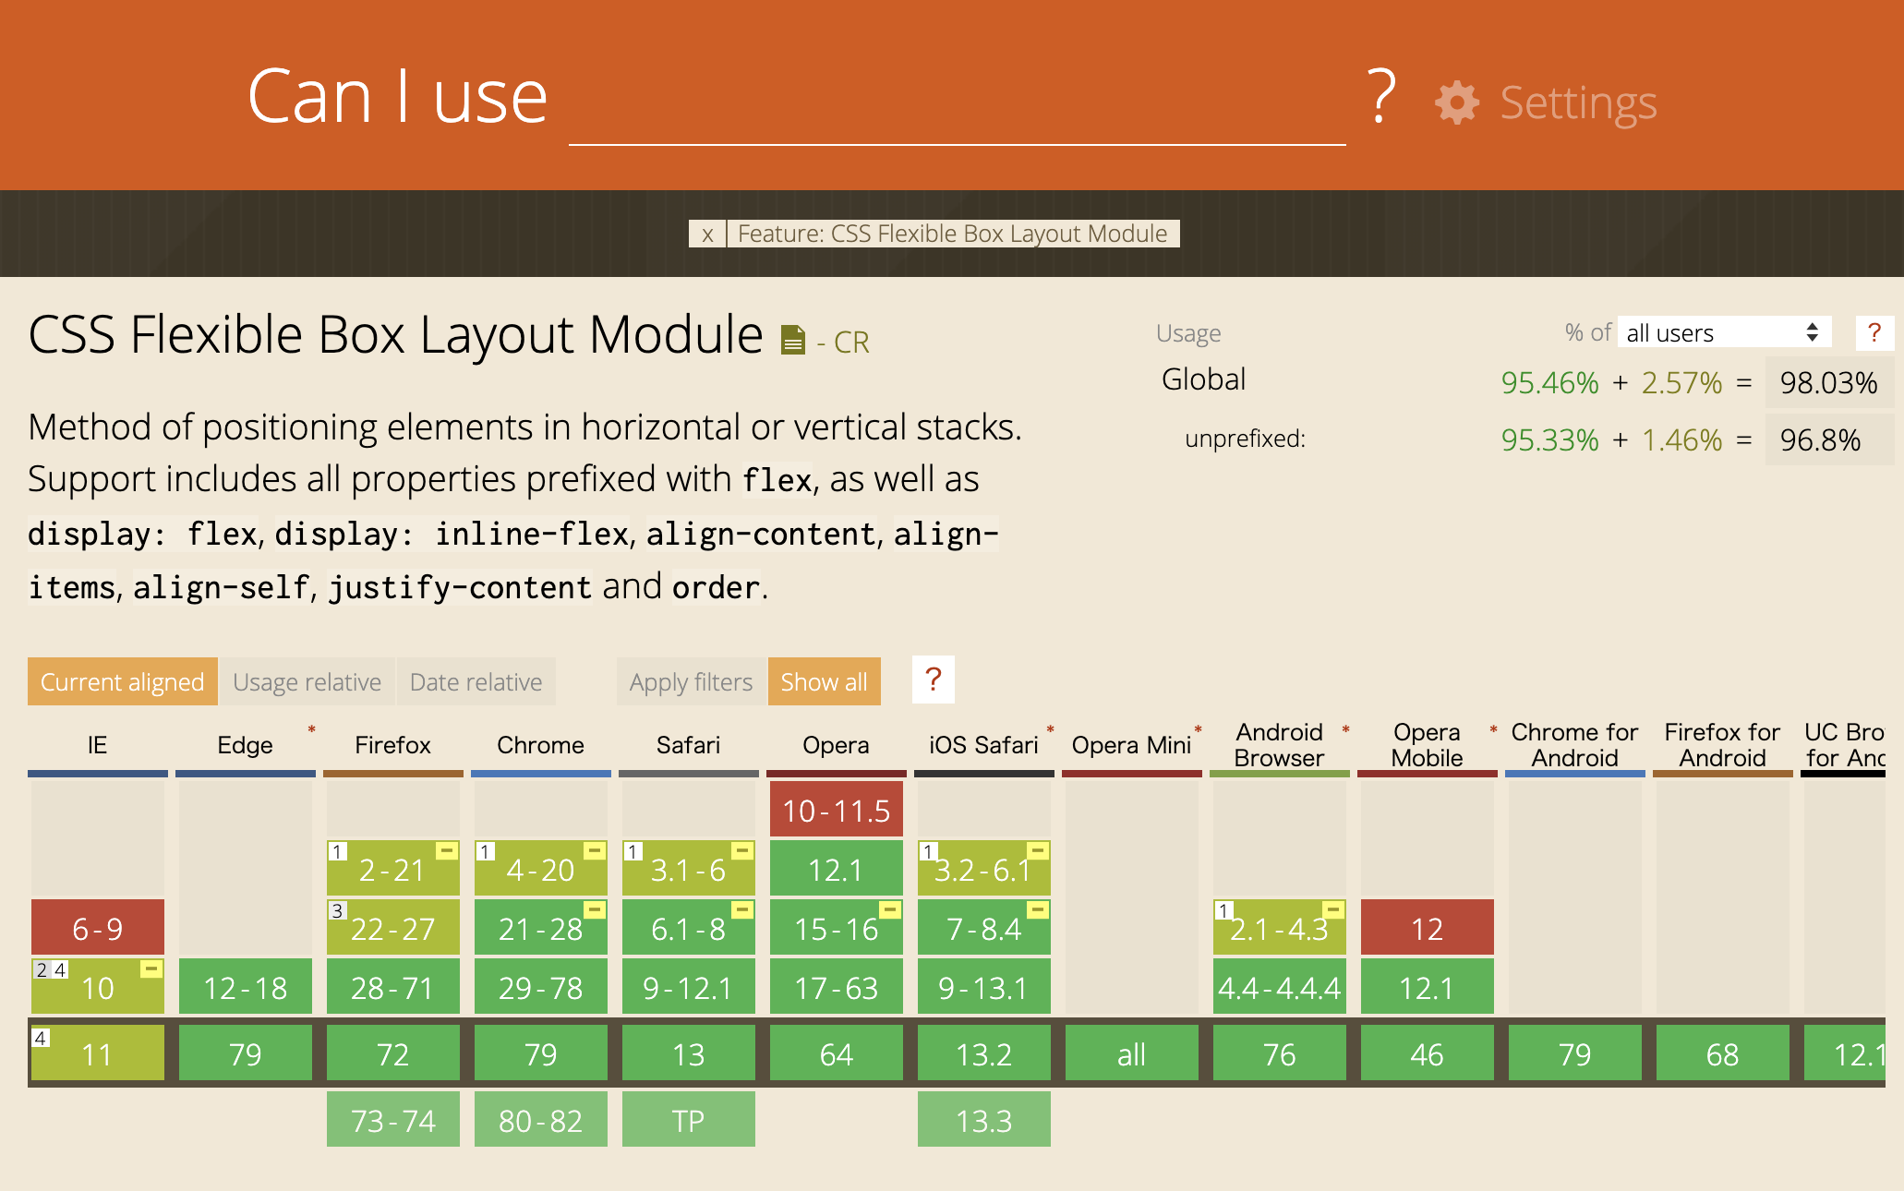
Task: Select the Opera 12.1 version cell
Action: (x=837, y=869)
